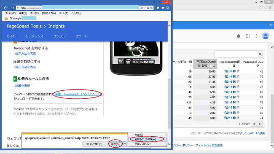Click the green check icon for passed rules

tap(15, 79)
